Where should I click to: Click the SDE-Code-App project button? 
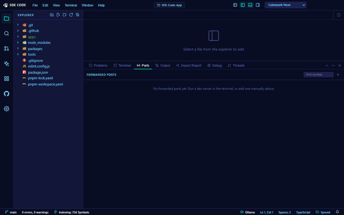169,5
